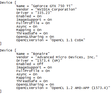Click the OpenCL 1.2 AMD-APP version string
This screenshot has height=95, width=111.
pyautogui.click(x=80, y=88)
